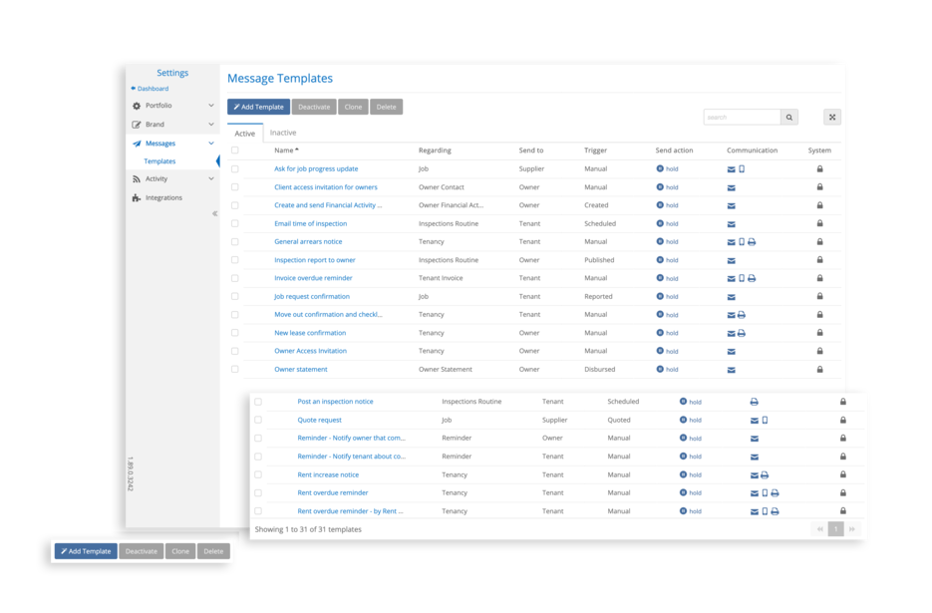Screen dimensions: 932x613
Task: Check the Client access invitation for owners row
Action: coord(235,187)
